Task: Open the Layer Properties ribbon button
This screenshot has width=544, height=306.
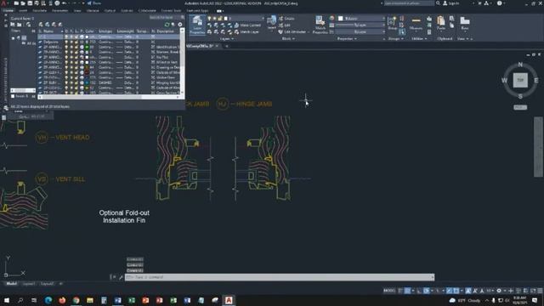Action: (x=197, y=25)
